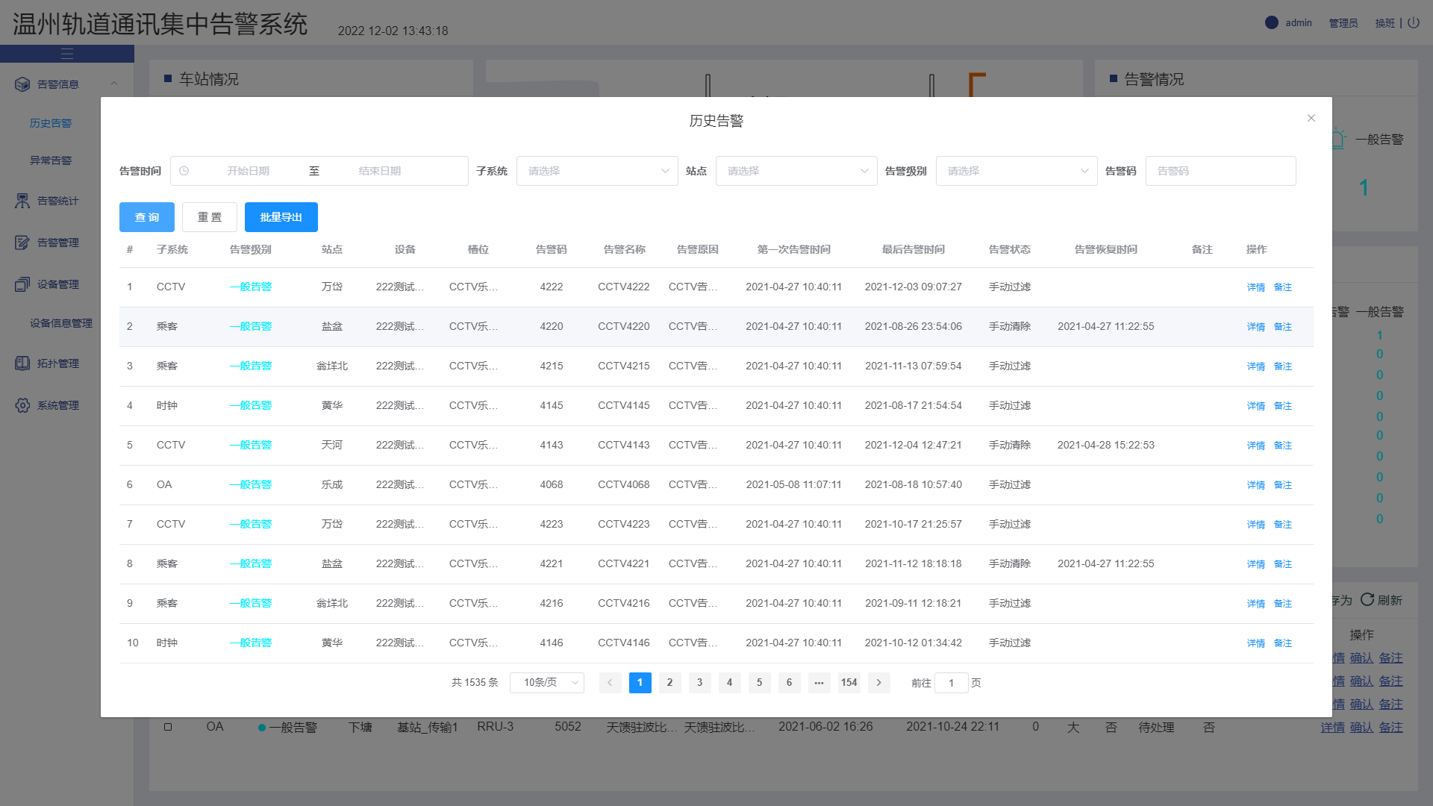
Task: Click the 结束日期 end date field
Action: tap(380, 171)
